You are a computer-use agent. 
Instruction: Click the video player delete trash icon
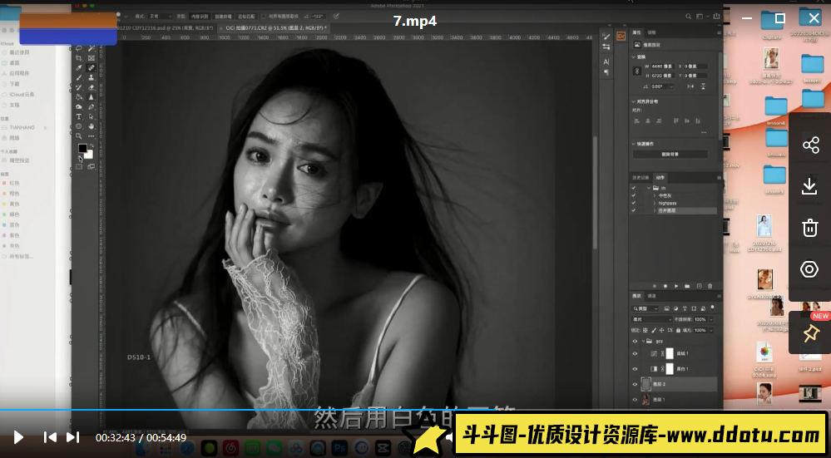tap(809, 228)
